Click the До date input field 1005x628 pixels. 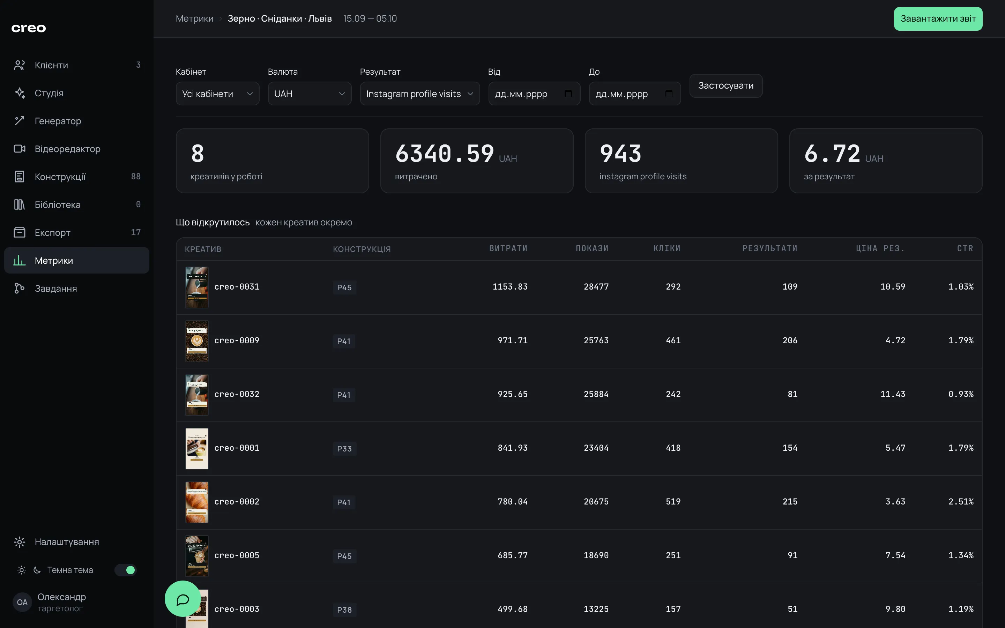point(634,94)
